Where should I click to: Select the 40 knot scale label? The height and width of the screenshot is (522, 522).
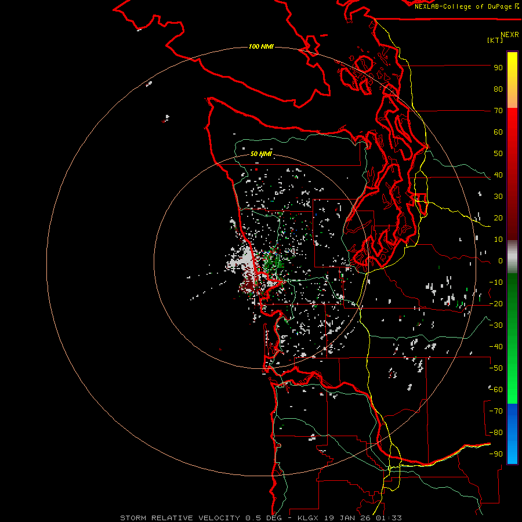coord(498,175)
